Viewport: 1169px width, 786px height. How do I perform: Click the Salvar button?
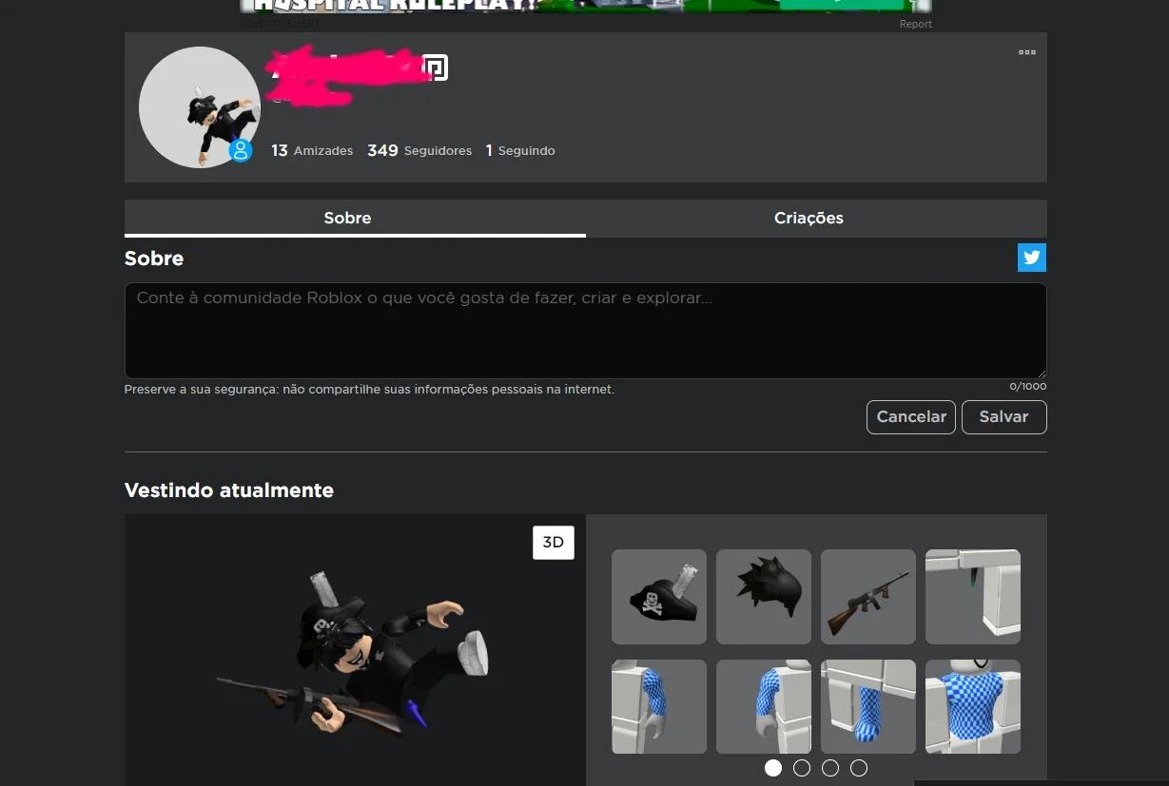1004,417
